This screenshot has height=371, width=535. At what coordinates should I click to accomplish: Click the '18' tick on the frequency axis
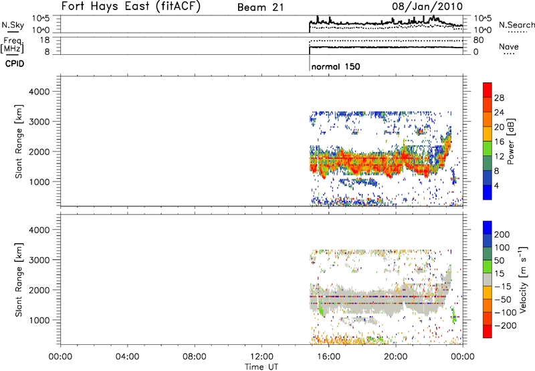tap(45, 40)
